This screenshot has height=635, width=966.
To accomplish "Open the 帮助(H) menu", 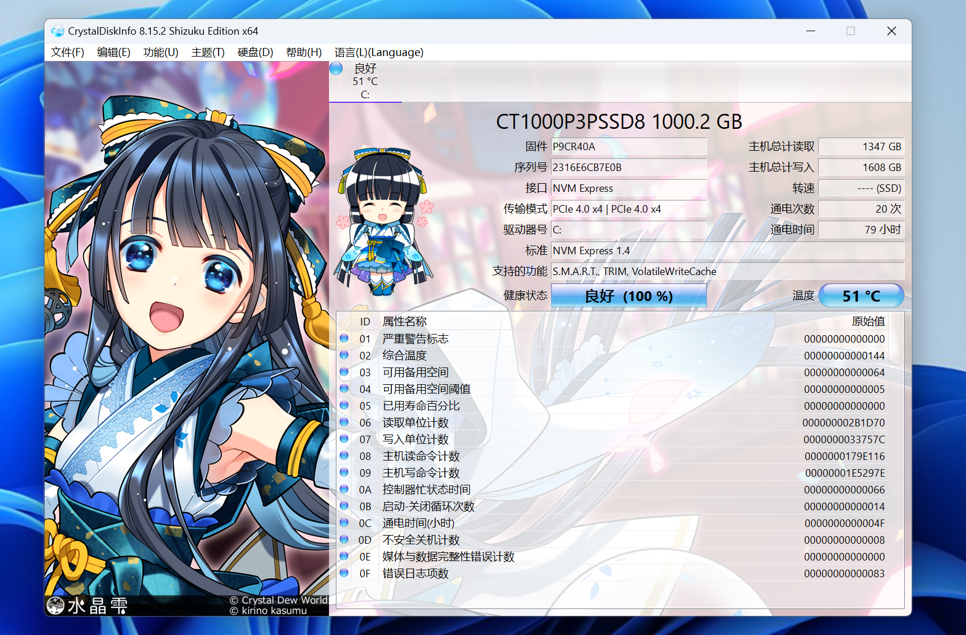I will coord(304,53).
